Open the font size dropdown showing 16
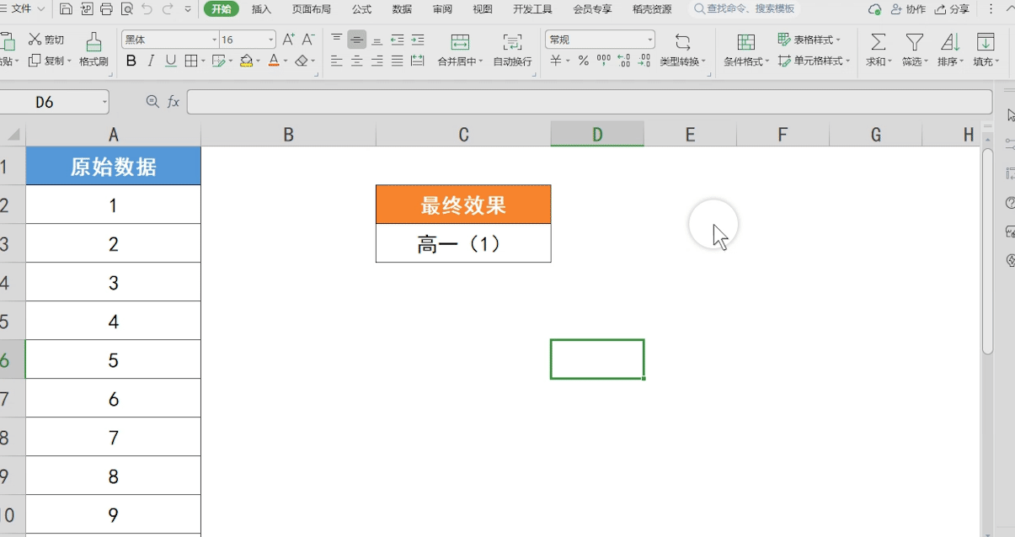 point(270,40)
